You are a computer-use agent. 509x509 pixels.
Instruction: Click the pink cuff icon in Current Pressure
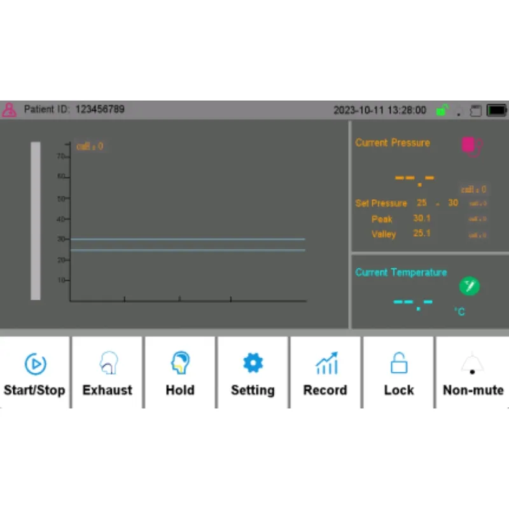click(x=470, y=145)
